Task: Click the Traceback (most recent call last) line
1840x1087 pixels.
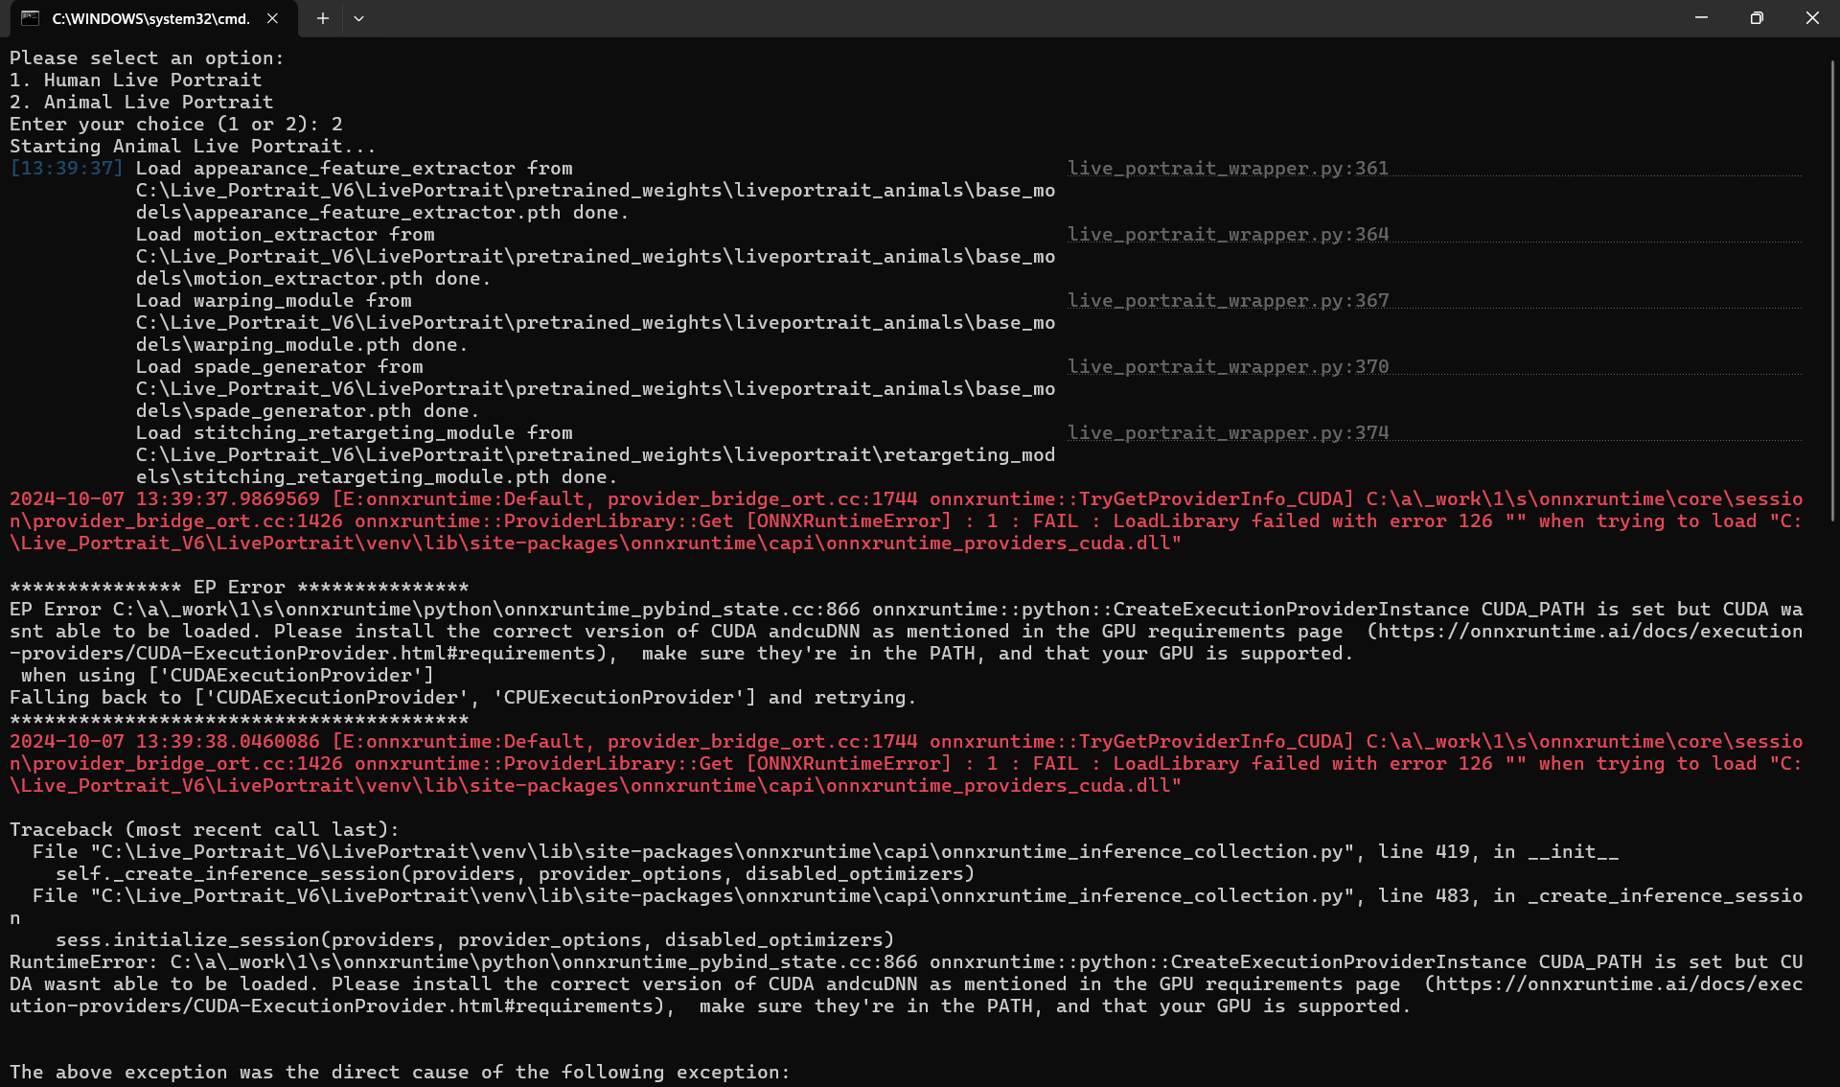Action: (204, 830)
